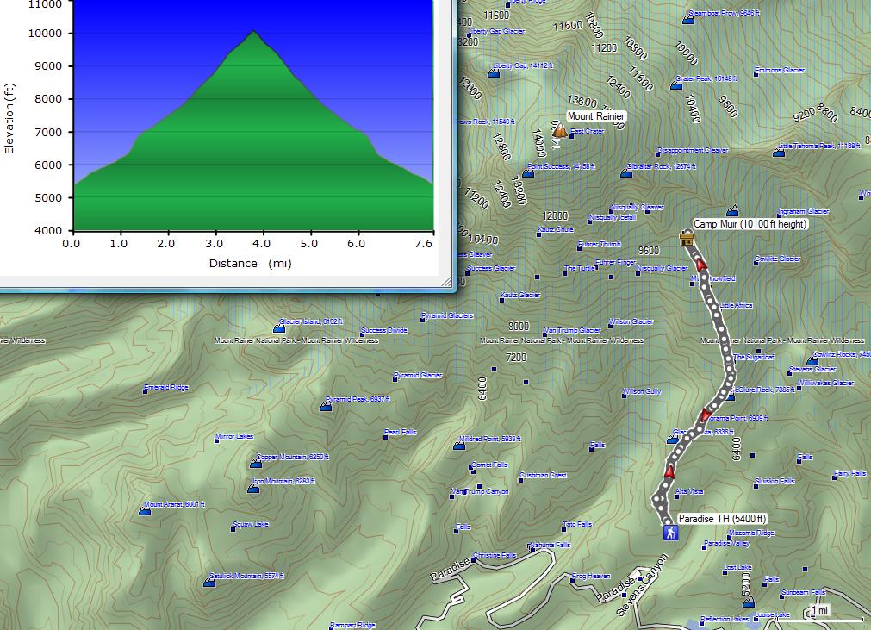Click the Satulick Mountain peak icon
The image size is (871, 630).
click(209, 583)
